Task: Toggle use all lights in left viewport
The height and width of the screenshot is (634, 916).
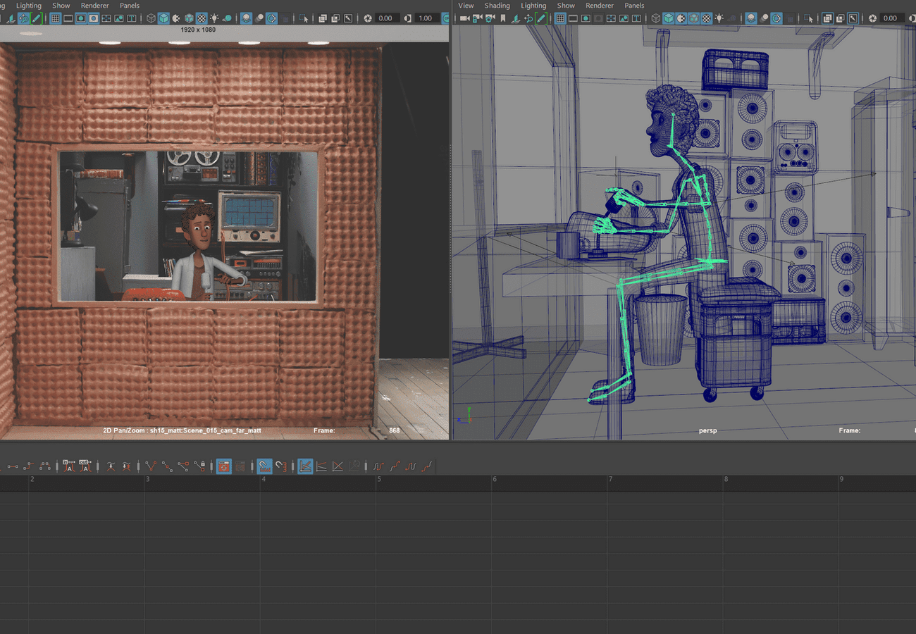Action: point(214,18)
